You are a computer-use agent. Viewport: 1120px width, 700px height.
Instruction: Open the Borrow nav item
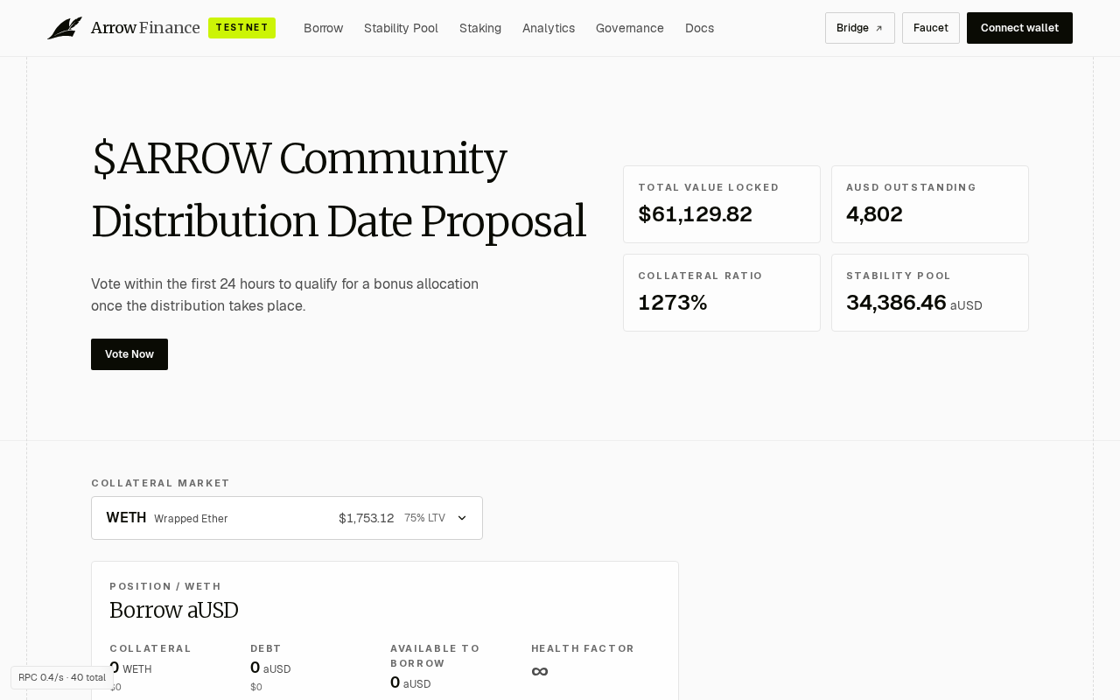click(323, 28)
